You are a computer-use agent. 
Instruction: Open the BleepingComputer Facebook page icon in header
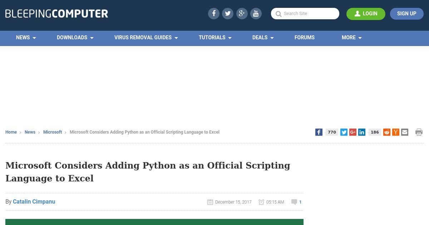click(214, 14)
